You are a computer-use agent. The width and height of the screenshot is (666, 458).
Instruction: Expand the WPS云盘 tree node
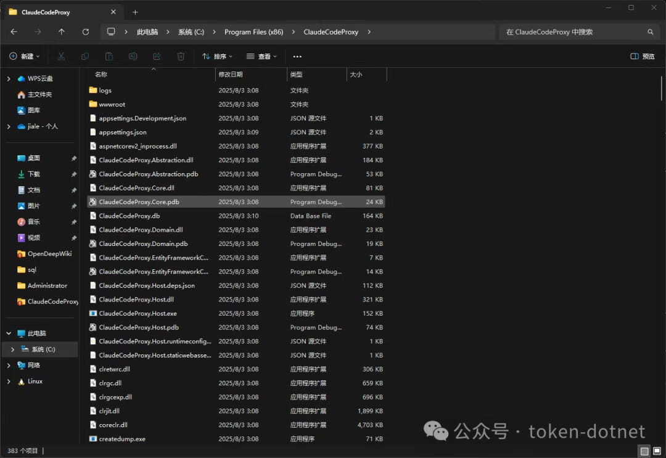9,78
